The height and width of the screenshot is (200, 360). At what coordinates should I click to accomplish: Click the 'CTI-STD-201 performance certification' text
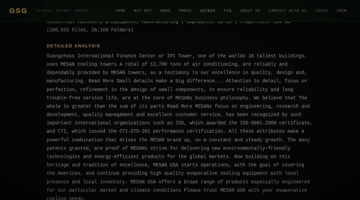[171, 131]
